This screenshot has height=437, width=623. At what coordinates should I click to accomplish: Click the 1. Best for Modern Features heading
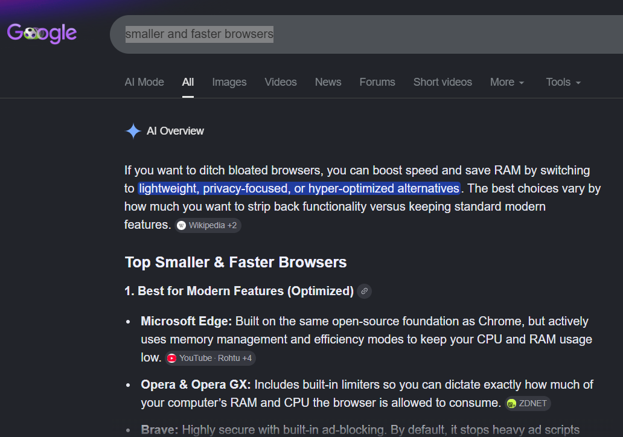click(x=239, y=291)
